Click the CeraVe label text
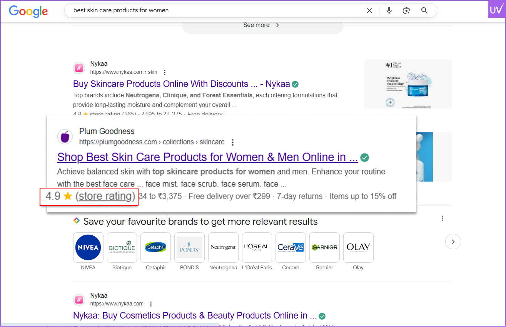Viewport: 506px width, 327px height. [291, 267]
